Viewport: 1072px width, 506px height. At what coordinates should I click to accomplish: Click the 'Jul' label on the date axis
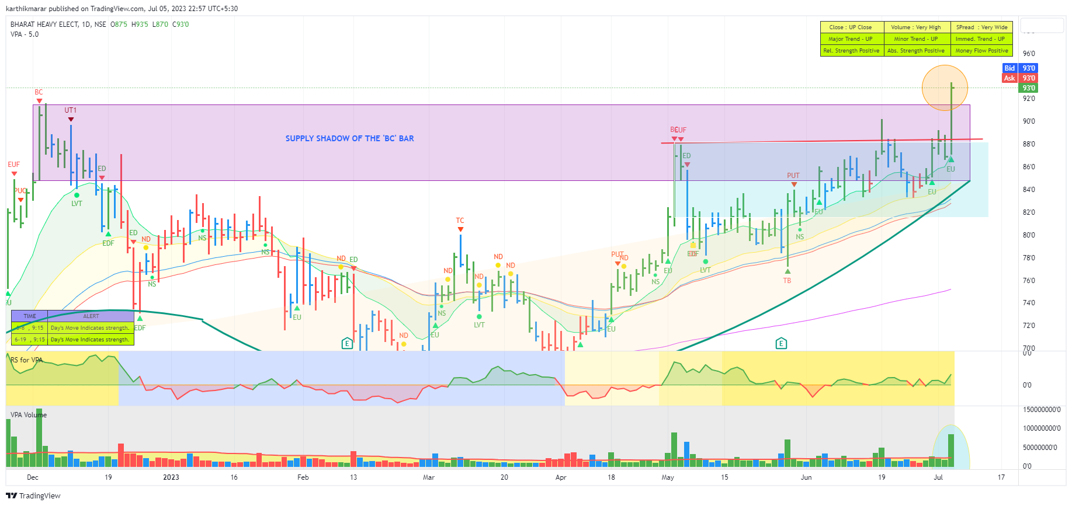click(938, 477)
